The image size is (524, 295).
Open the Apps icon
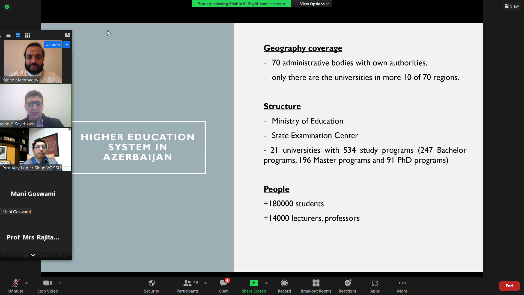[x=375, y=283]
